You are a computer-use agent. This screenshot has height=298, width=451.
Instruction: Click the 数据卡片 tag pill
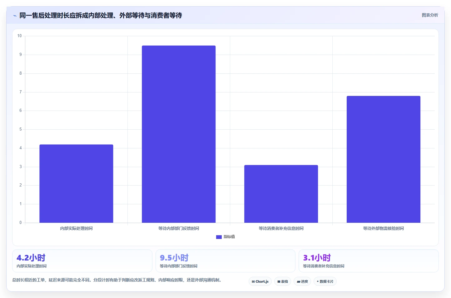point(325,281)
